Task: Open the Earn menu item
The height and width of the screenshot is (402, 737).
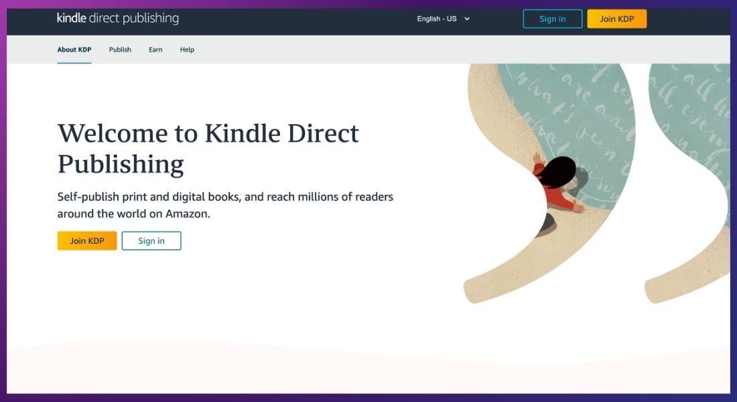Action: (155, 50)
